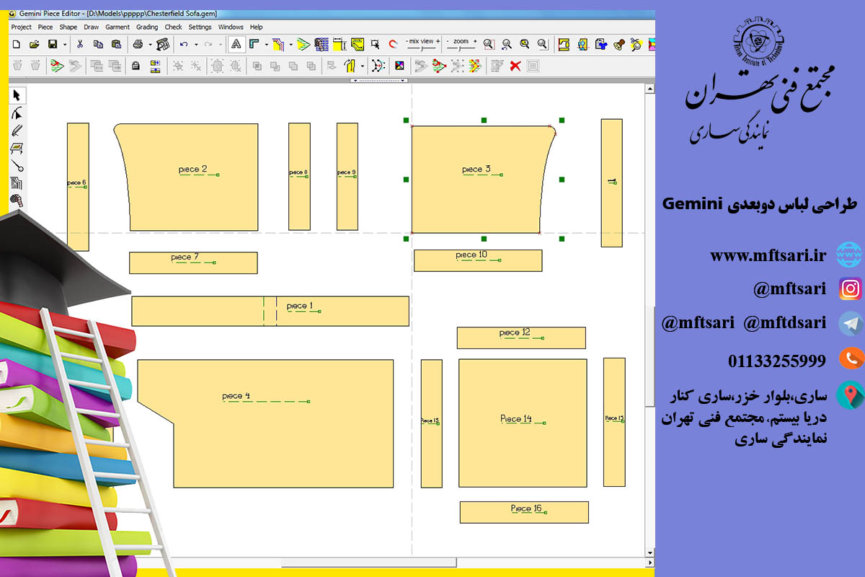Send to plotter with plotter icon
865x577 pixels.
pyautogui.click(x=163, y=44)
